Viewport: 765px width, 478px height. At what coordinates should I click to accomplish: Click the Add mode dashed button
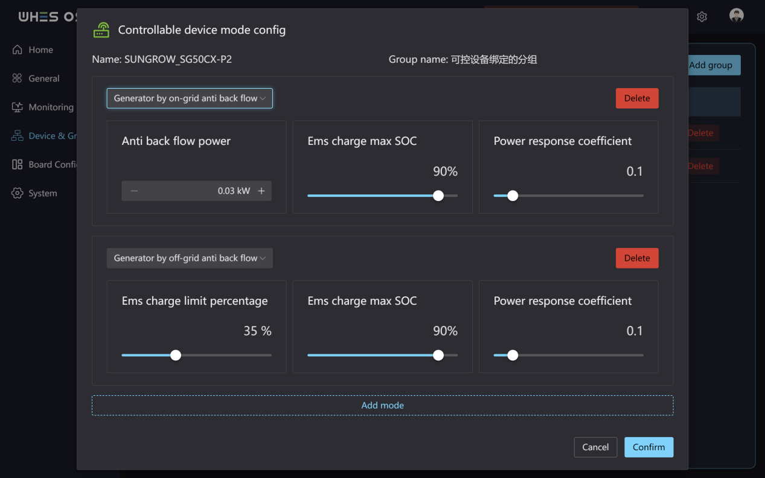(382, 406)
